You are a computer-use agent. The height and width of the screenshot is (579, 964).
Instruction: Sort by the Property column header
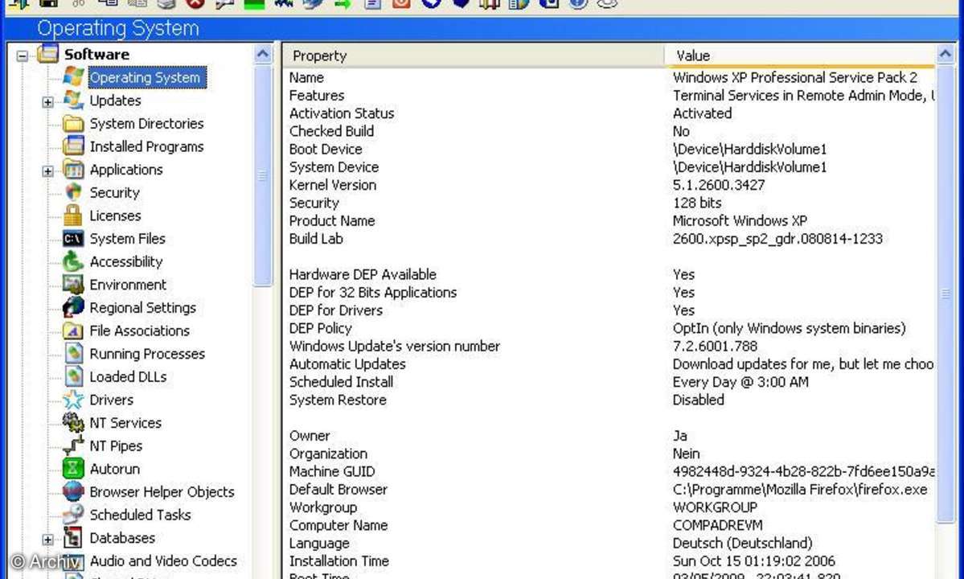click(x=474, y=55)
